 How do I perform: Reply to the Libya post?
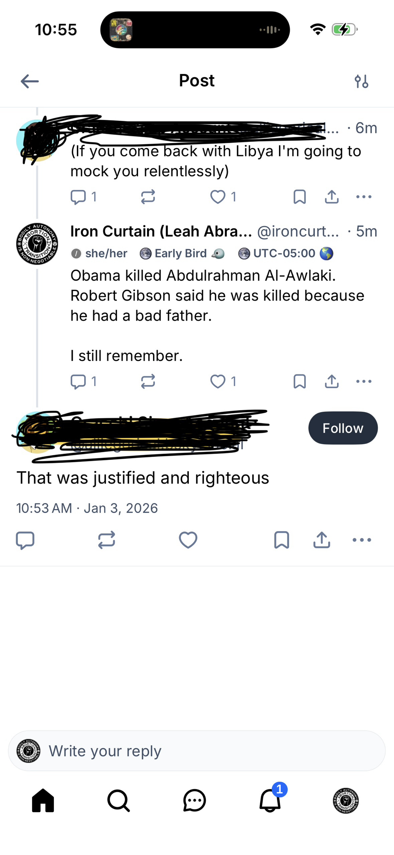click(78, 197)
